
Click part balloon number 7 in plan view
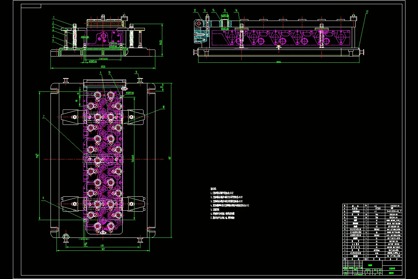[44, 116]
